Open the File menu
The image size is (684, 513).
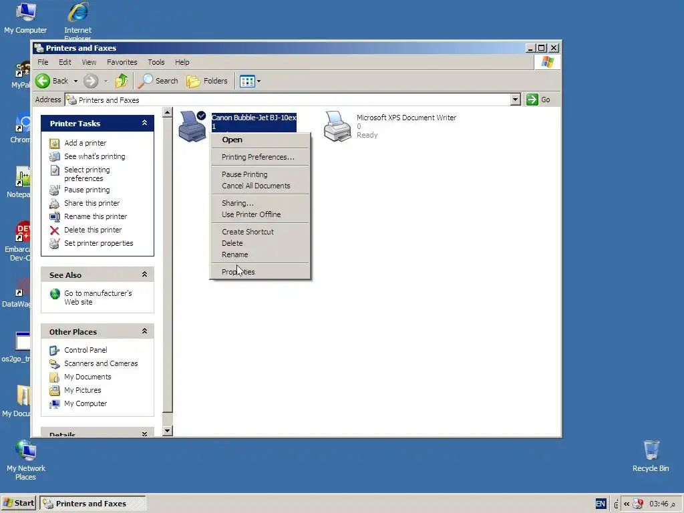click(x=43, y=62)
